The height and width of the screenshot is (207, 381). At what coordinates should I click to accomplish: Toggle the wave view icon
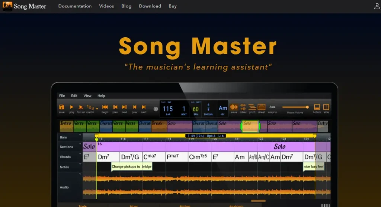234,107
